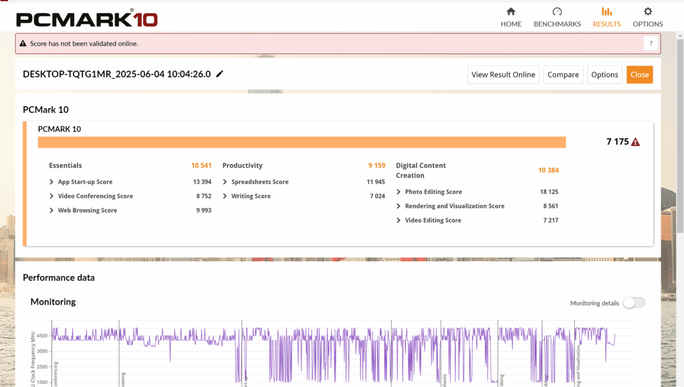Image resolution: width=684 pixels, height=387 pixels.
Task: Click the Essentials score 10 541
Action: (201, 165)
